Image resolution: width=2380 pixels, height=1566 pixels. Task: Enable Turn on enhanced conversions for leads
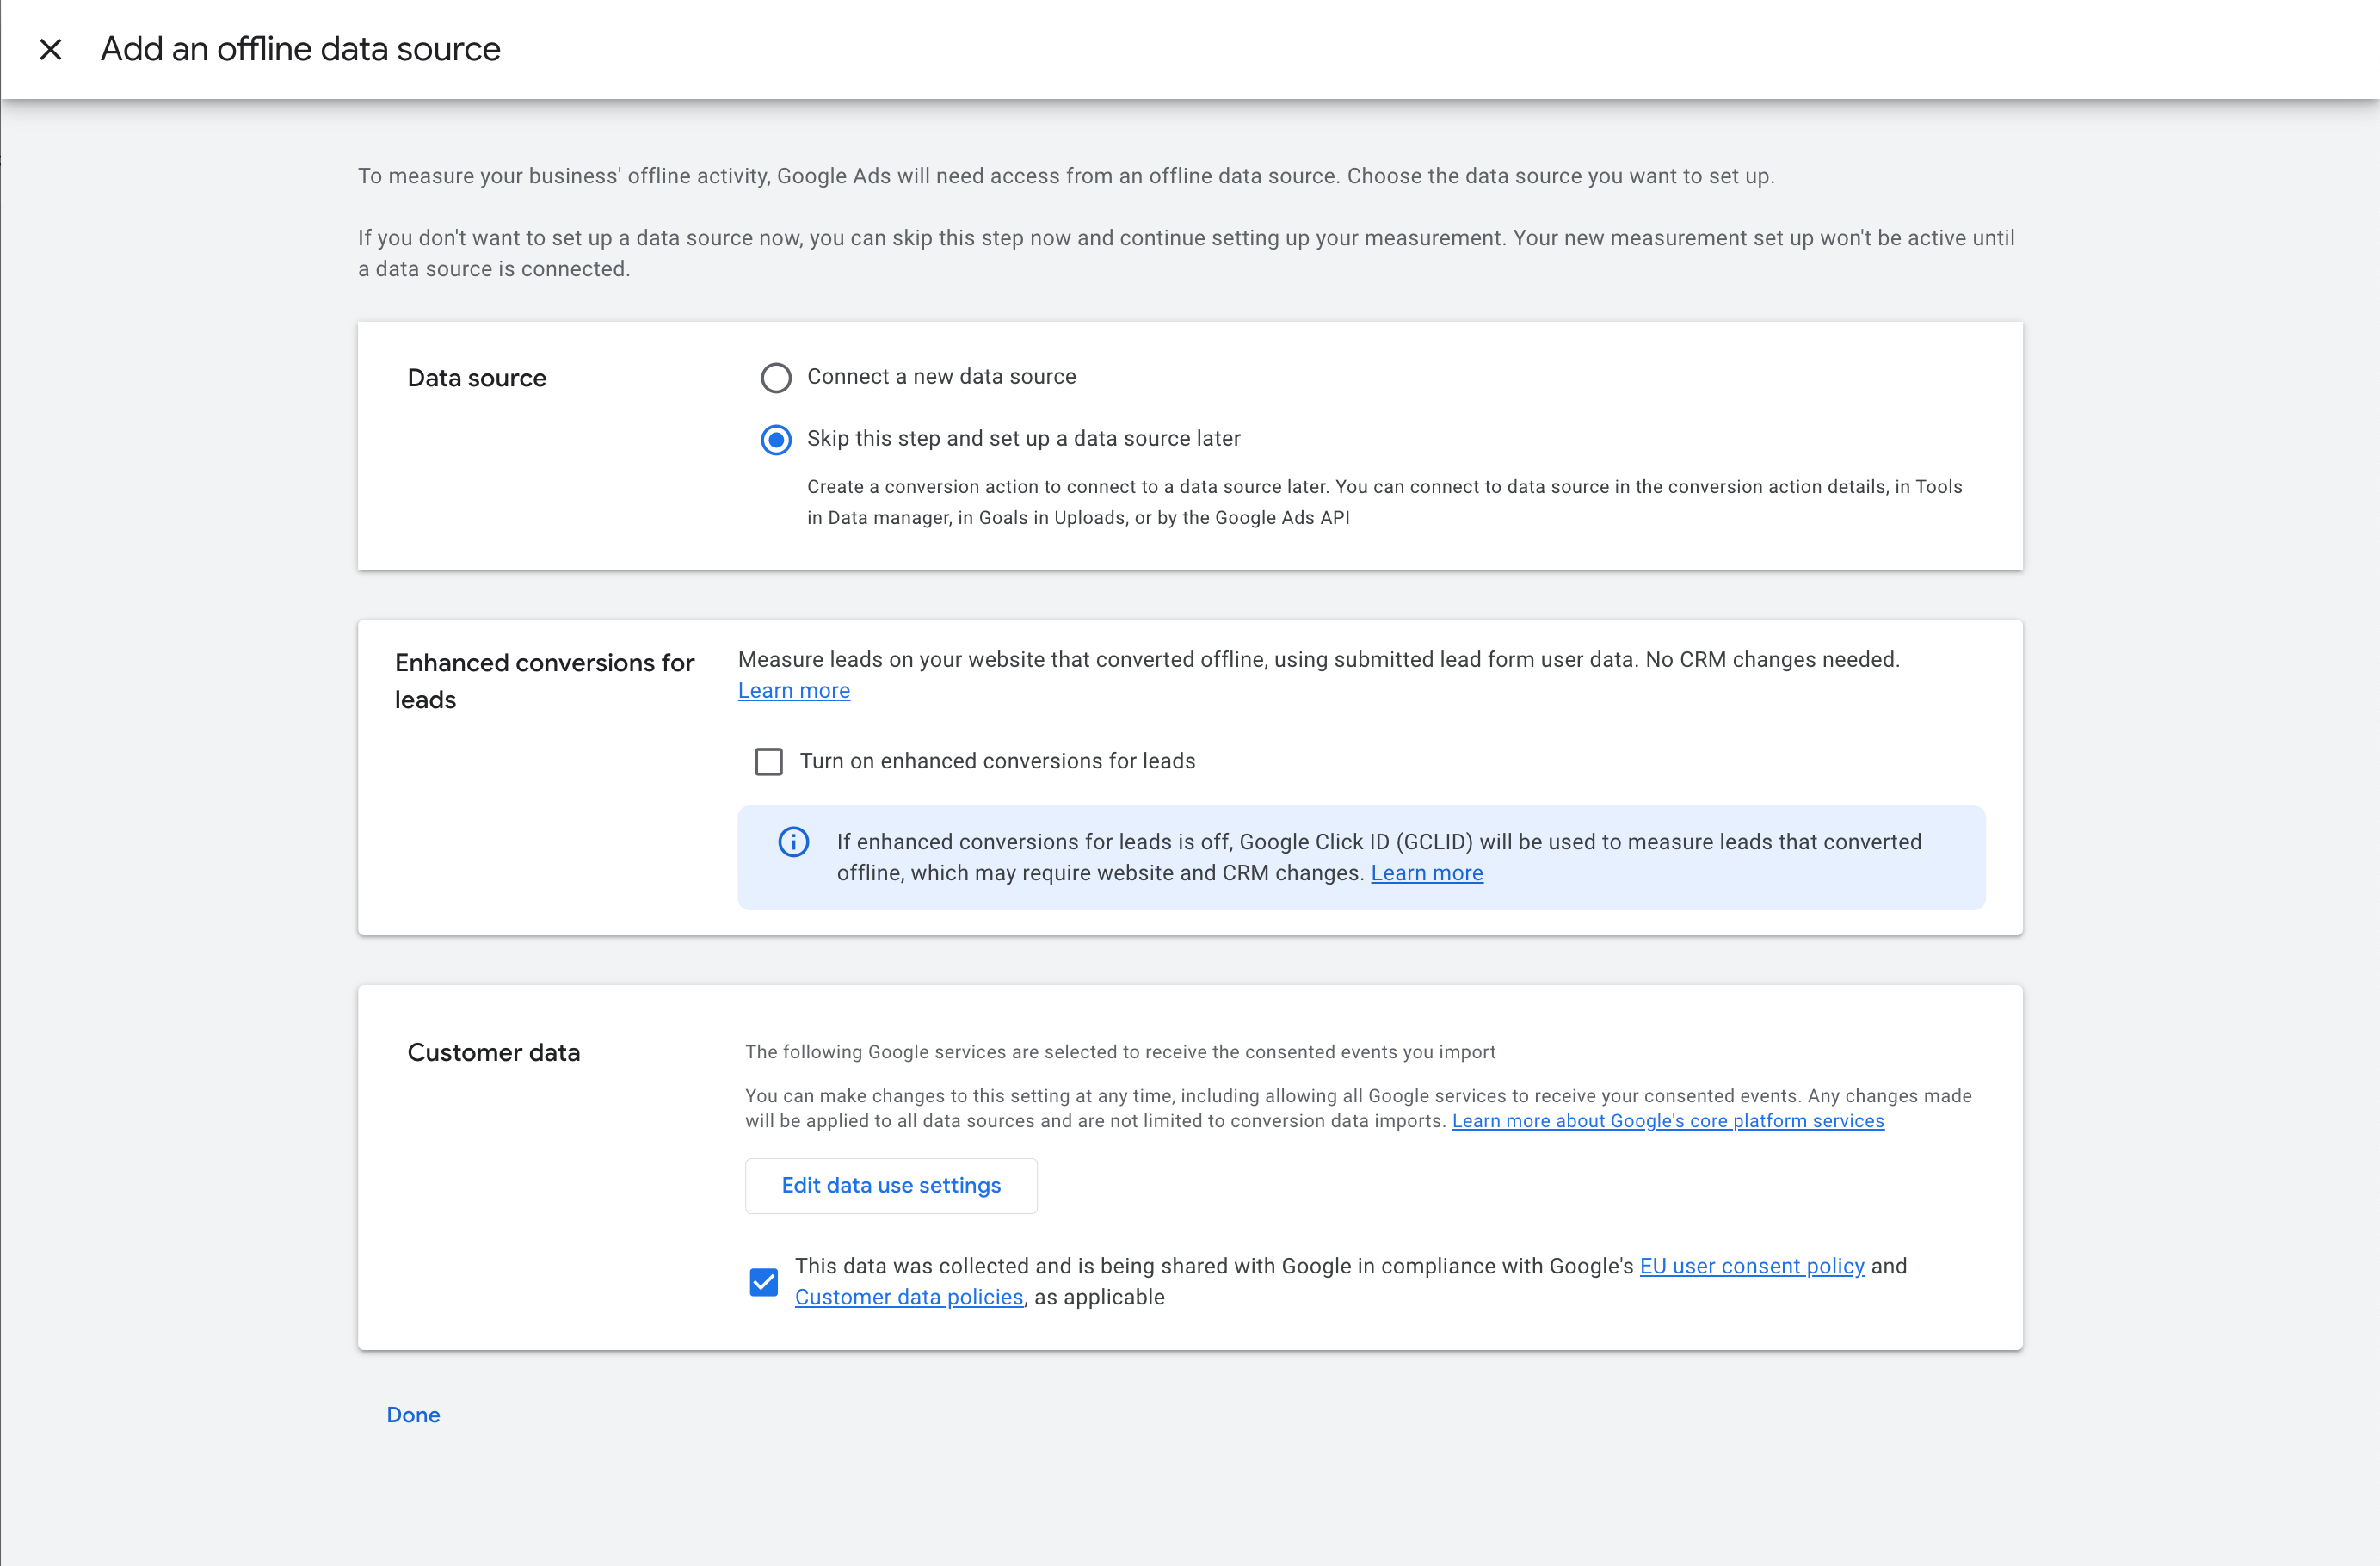pos(768,761)
